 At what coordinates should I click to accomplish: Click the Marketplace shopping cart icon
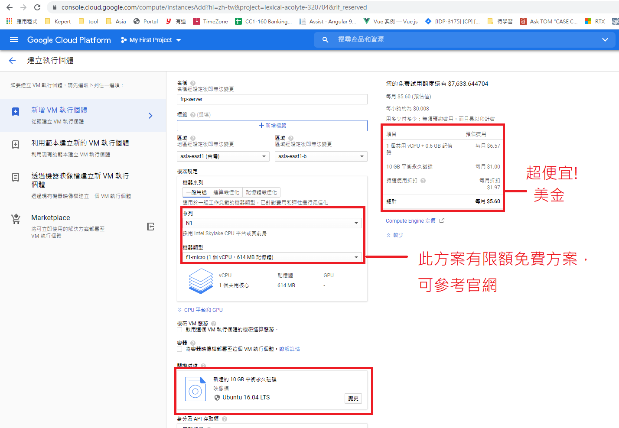pyautogui.click(x=16, y=219)
